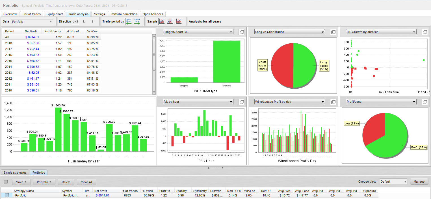The width and height of the screenshot is (431, 199).
Task: Pop out the Profit/Loss pie chart
Action: [x=424, y=102]
